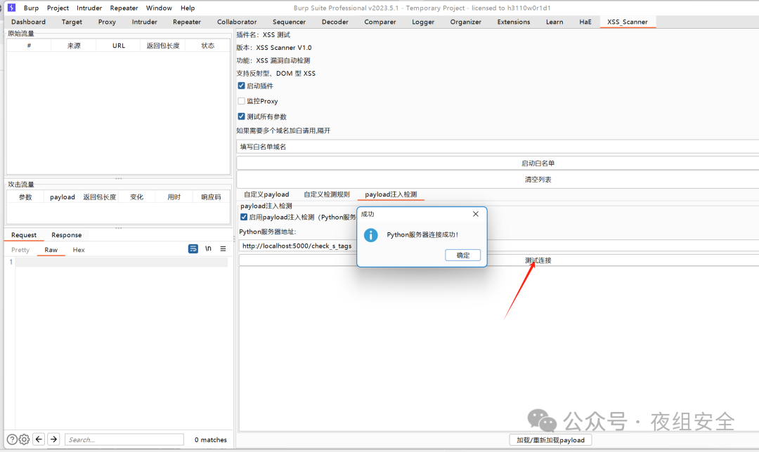Click the 测试连接 button
Image resolution: width=759 pixels, height=452 pixels.
coord(536,260)
